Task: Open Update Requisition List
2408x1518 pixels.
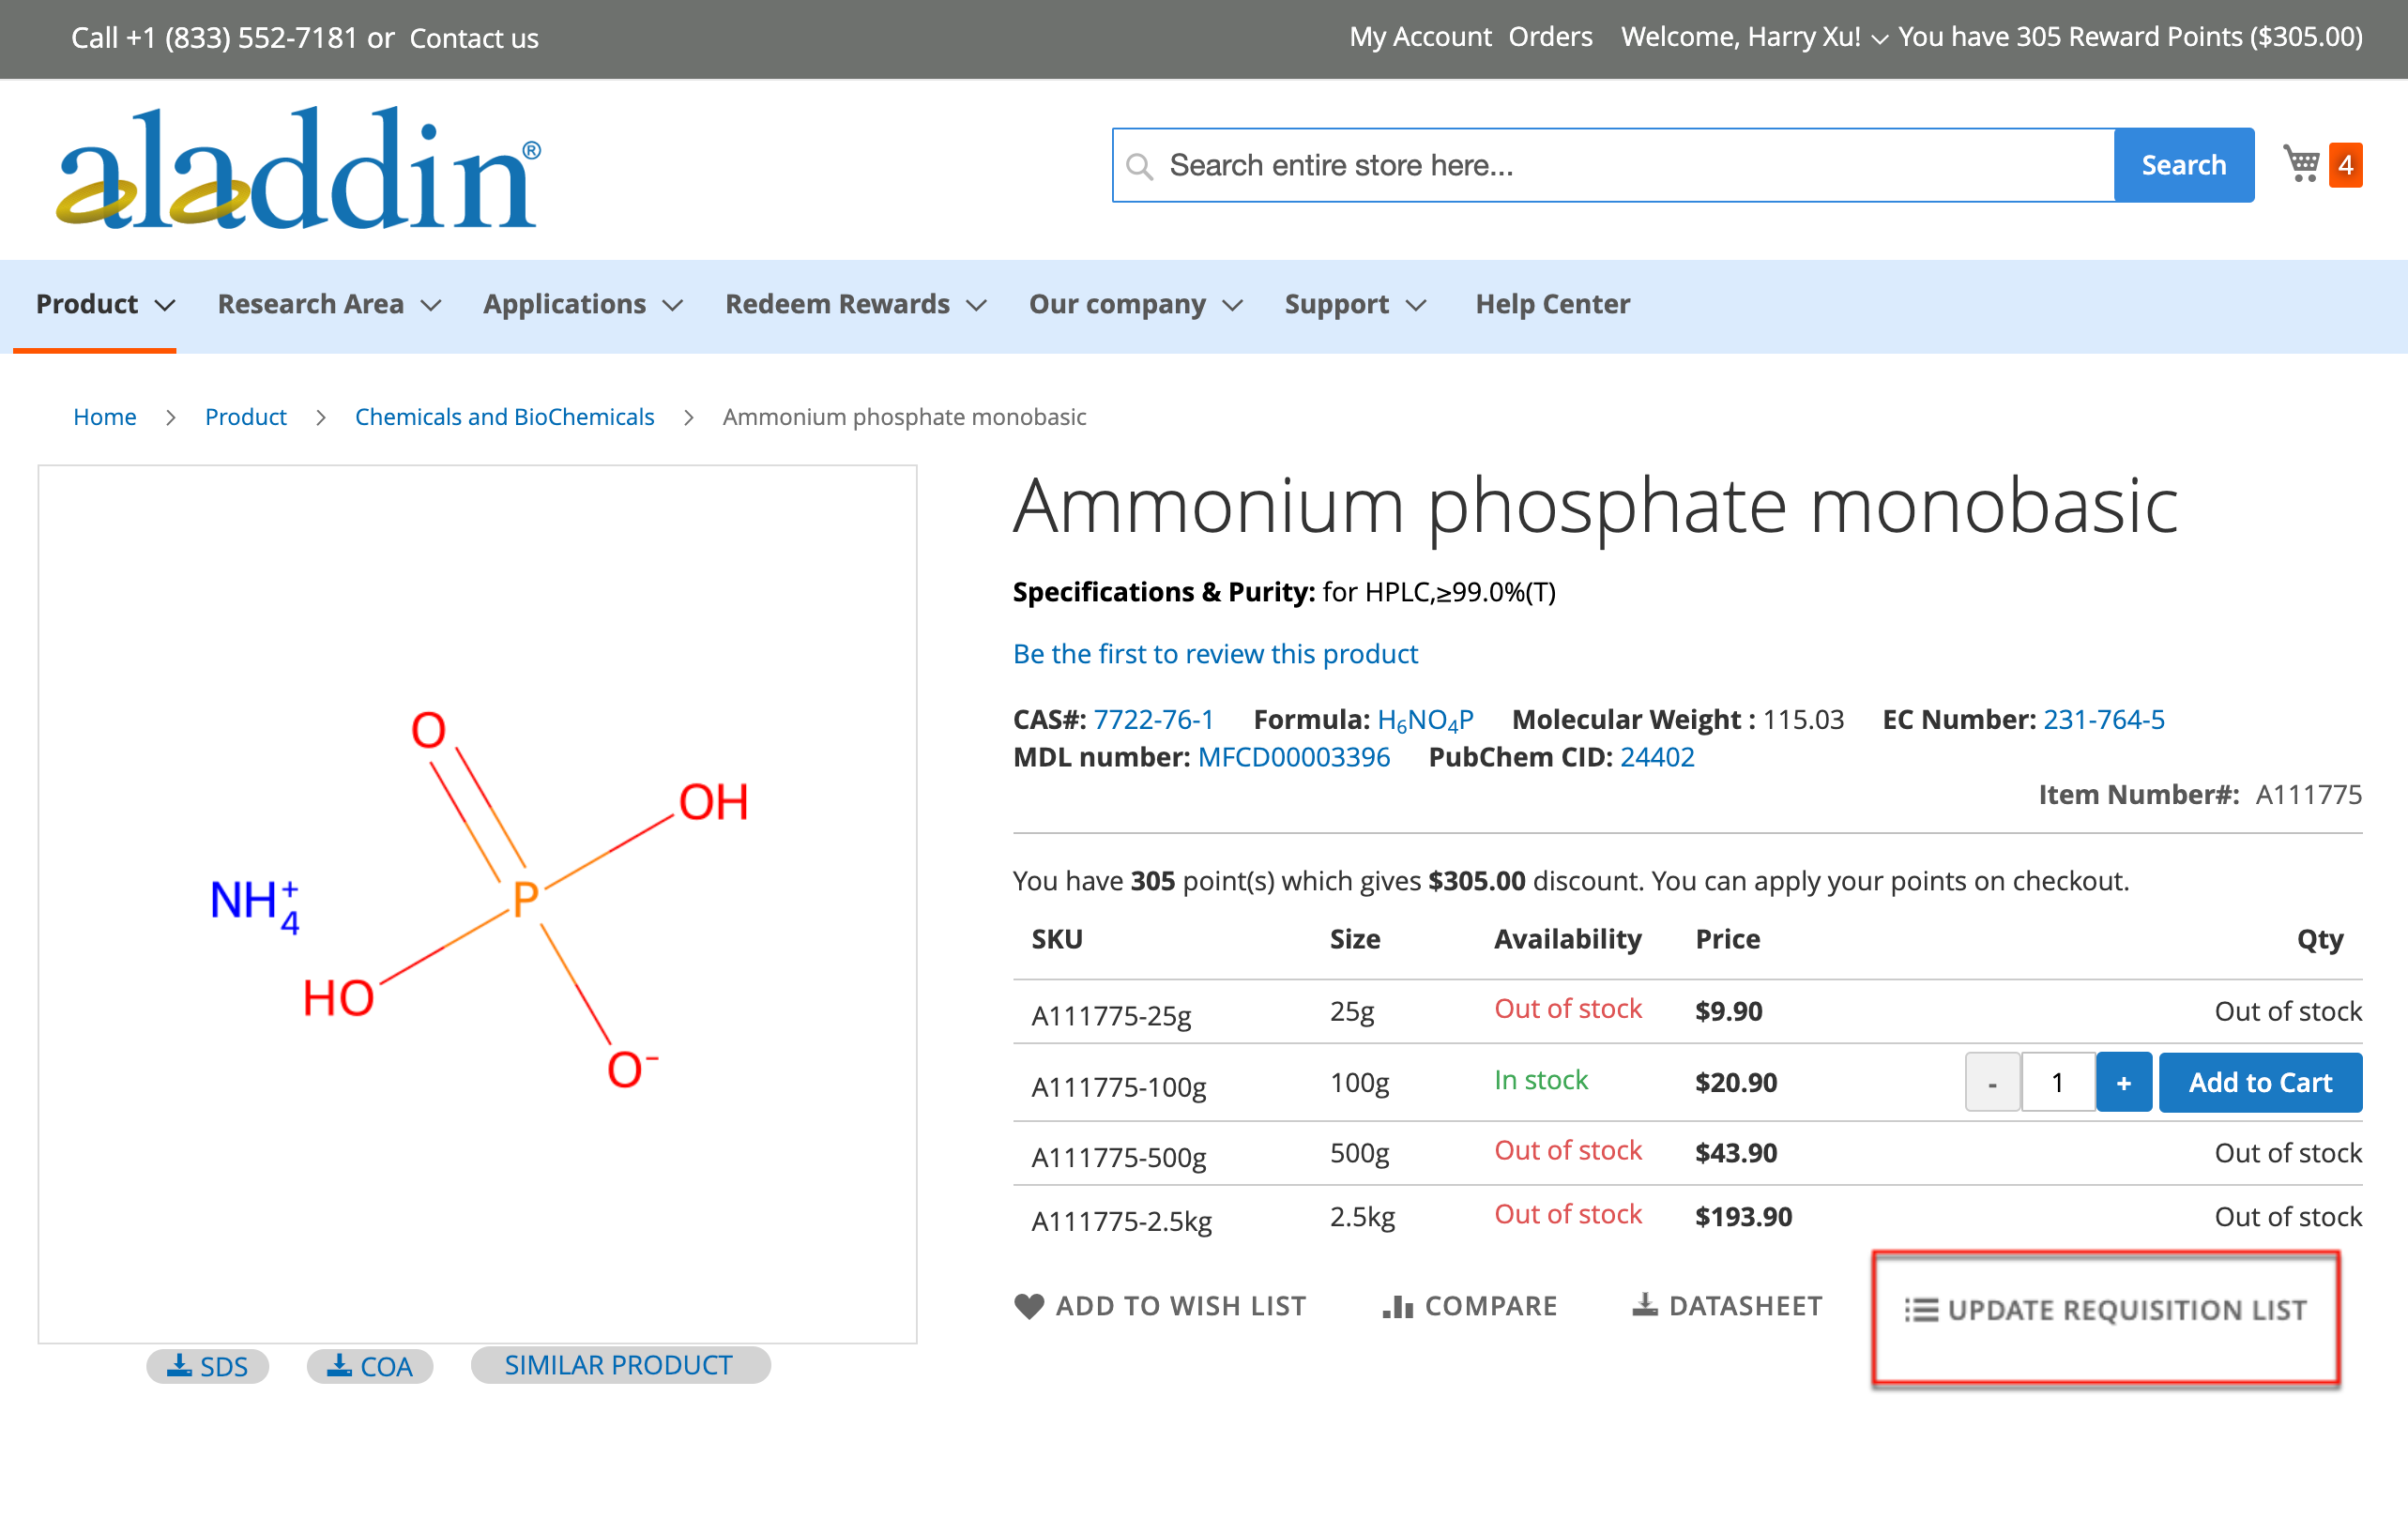Action: click(2105, 1310)
